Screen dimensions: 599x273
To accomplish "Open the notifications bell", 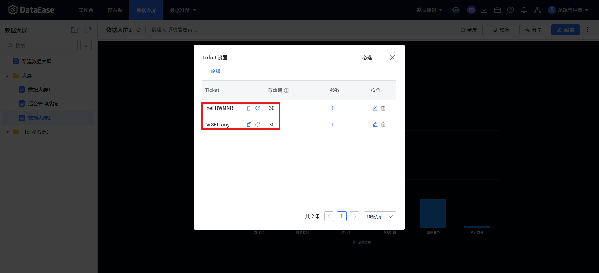I will pos(524,10).
